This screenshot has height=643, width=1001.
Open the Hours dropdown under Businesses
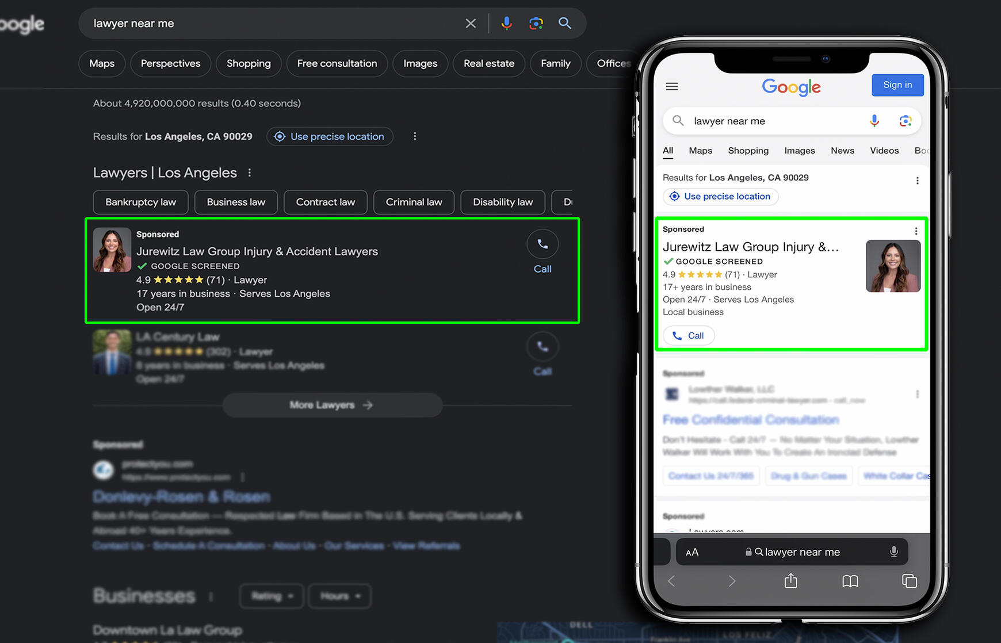(x=340, y=596)
